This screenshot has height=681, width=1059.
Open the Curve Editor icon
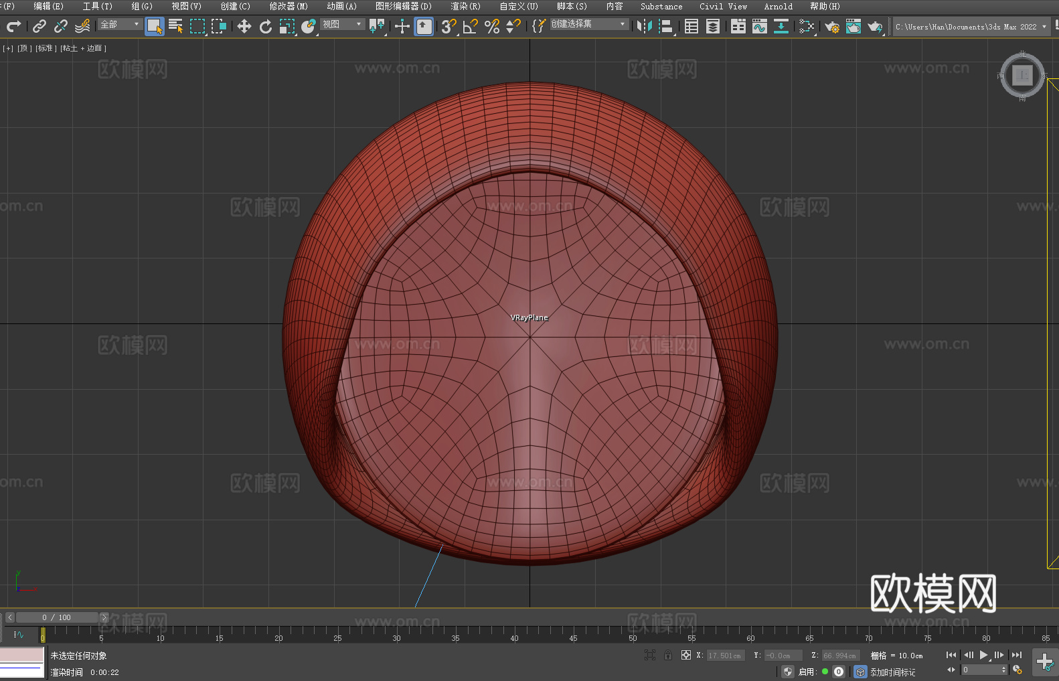point(760,26)
